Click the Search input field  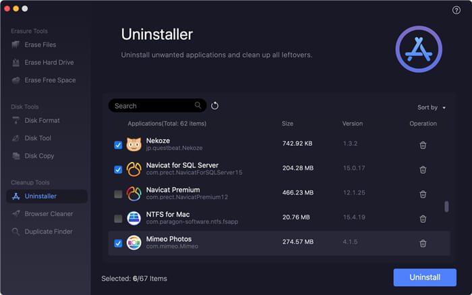coord(153,106)
